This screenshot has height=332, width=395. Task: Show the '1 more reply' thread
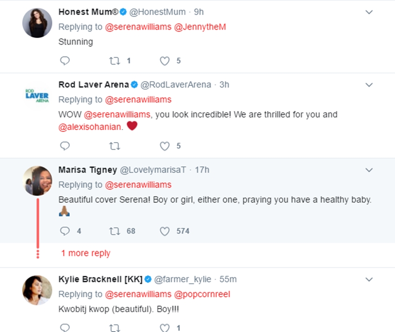click(x=86, y=254)
